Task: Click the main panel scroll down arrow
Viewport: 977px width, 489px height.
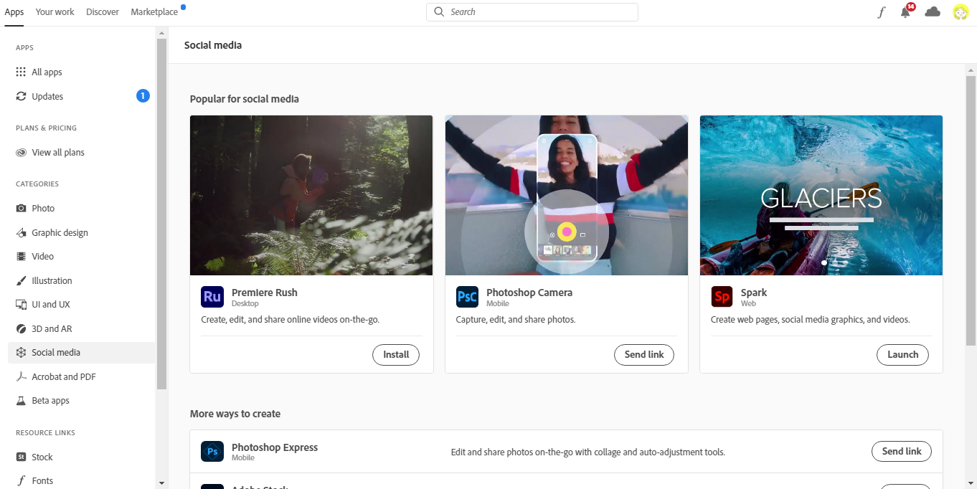Action: (971, 483)
